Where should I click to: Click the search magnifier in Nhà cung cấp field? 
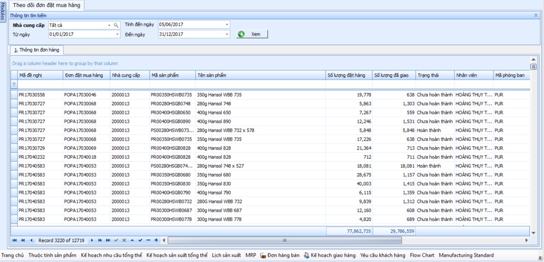(x=116, y=25)
